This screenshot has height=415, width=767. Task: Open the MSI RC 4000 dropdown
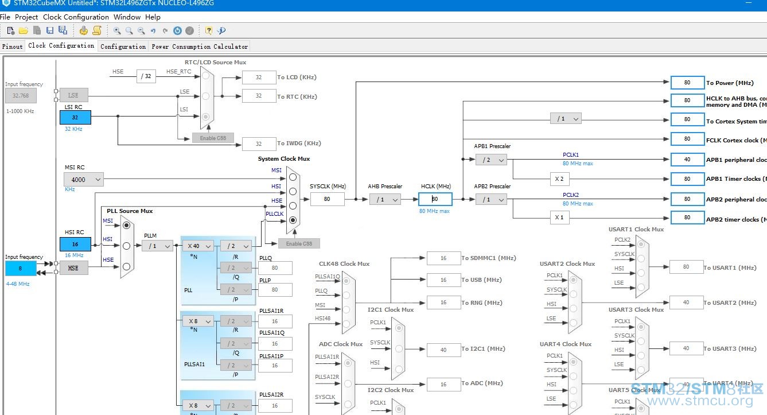(x=84, y=180)
